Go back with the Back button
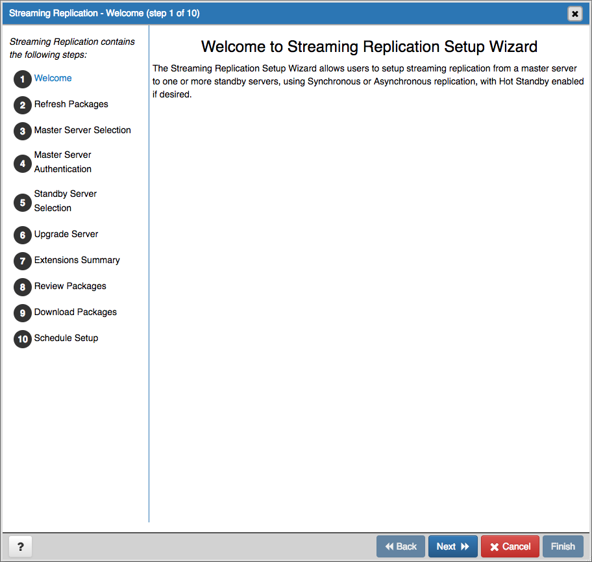Viewport: 592px width, 562px height. click(401, 546)
